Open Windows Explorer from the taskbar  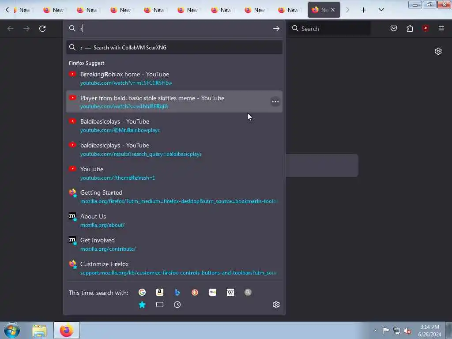click(39, 331)
